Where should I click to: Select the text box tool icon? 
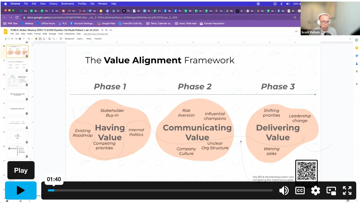pos(40,39)
